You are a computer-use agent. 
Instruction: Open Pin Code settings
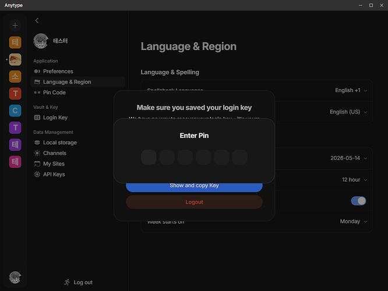77,93
